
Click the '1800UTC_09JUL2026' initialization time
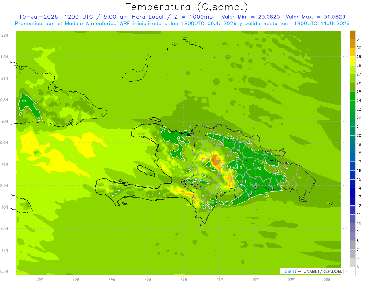click(209, 24)
